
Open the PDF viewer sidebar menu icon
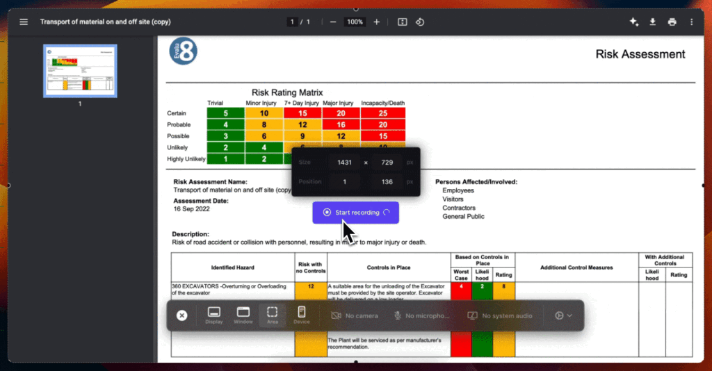[x=24, y=22]
